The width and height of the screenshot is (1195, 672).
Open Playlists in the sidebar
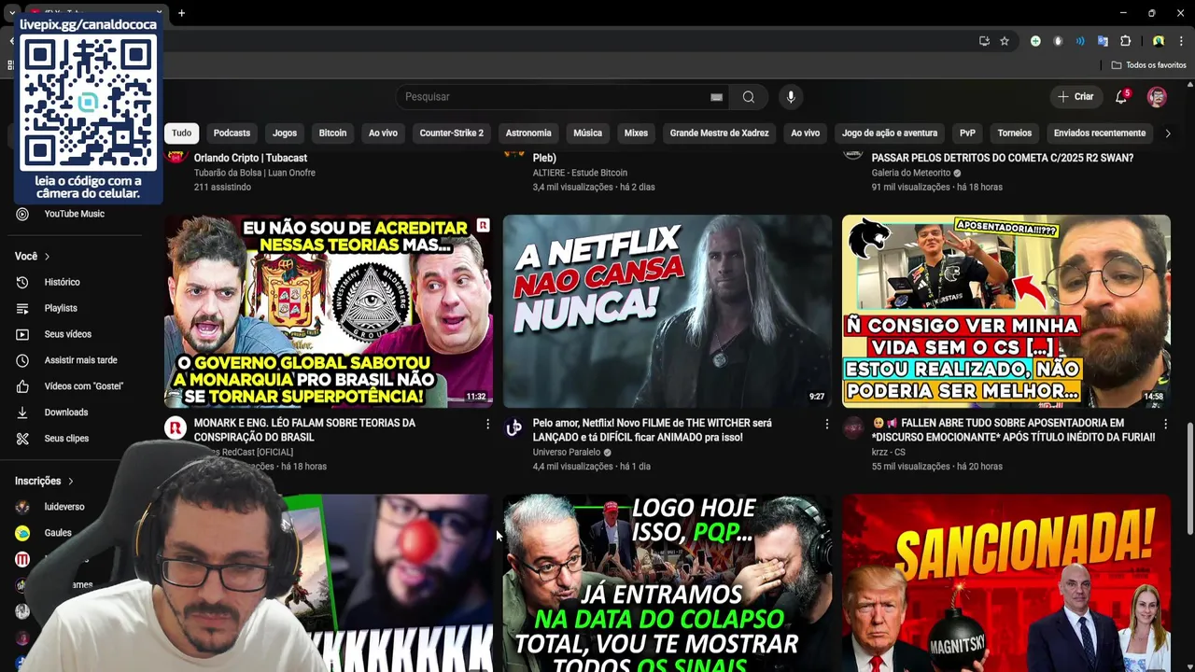point(61,308)
